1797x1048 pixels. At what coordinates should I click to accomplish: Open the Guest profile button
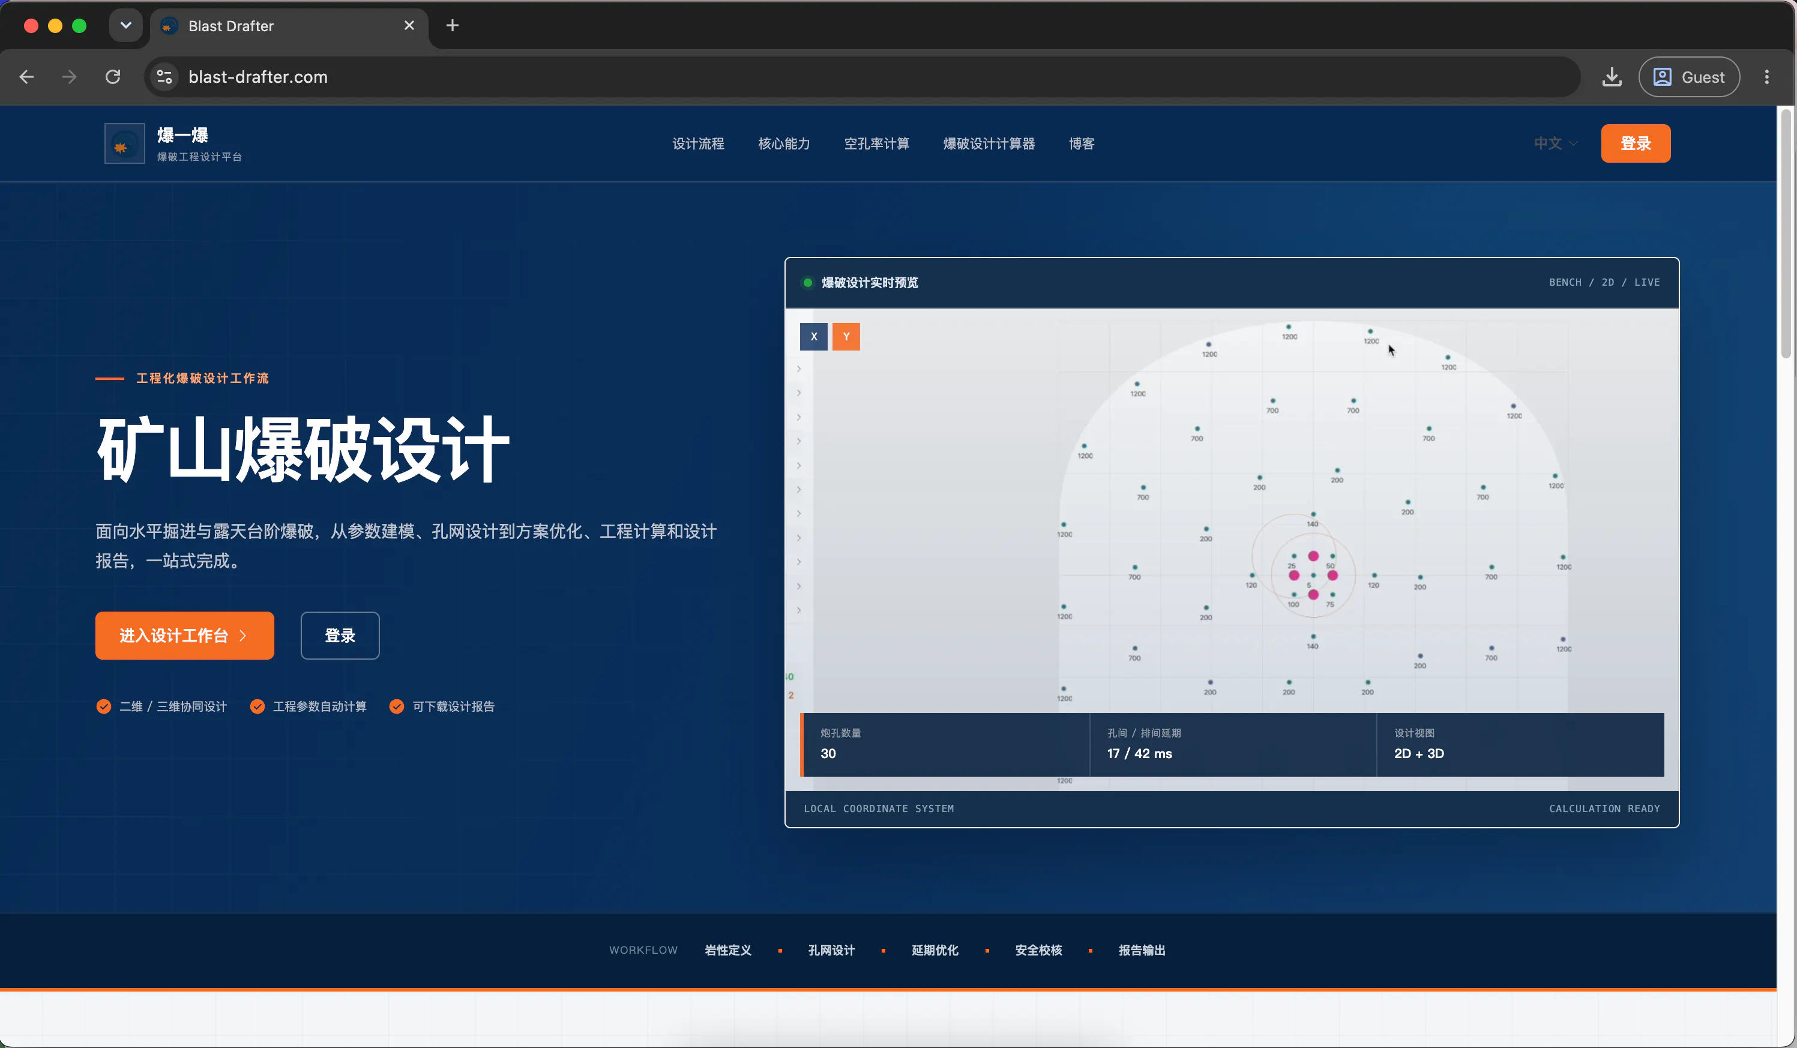coord(1688,77)
